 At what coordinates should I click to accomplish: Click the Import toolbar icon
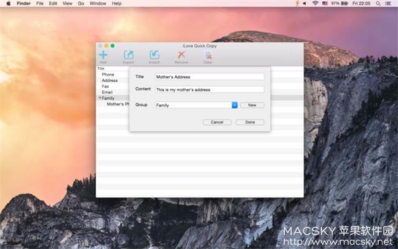click(x=154, y=55)
